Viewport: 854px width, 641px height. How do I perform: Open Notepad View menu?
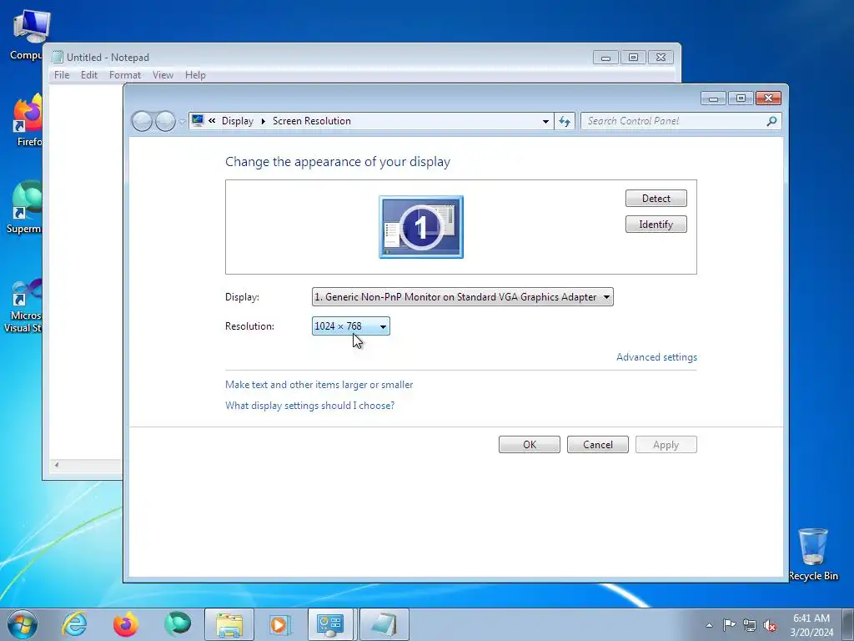tap(163, 75)
